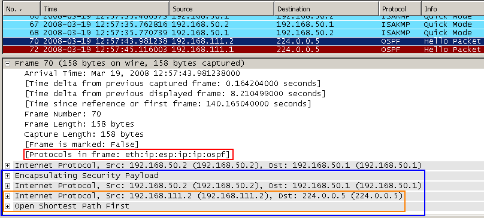
Task: Expand the Open Shortest Path First node
Action: (x=8, y=206)
